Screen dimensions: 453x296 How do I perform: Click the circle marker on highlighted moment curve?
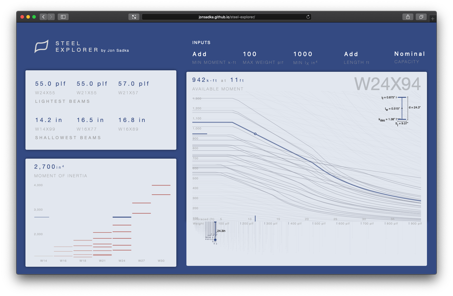(x=255, y=134)
